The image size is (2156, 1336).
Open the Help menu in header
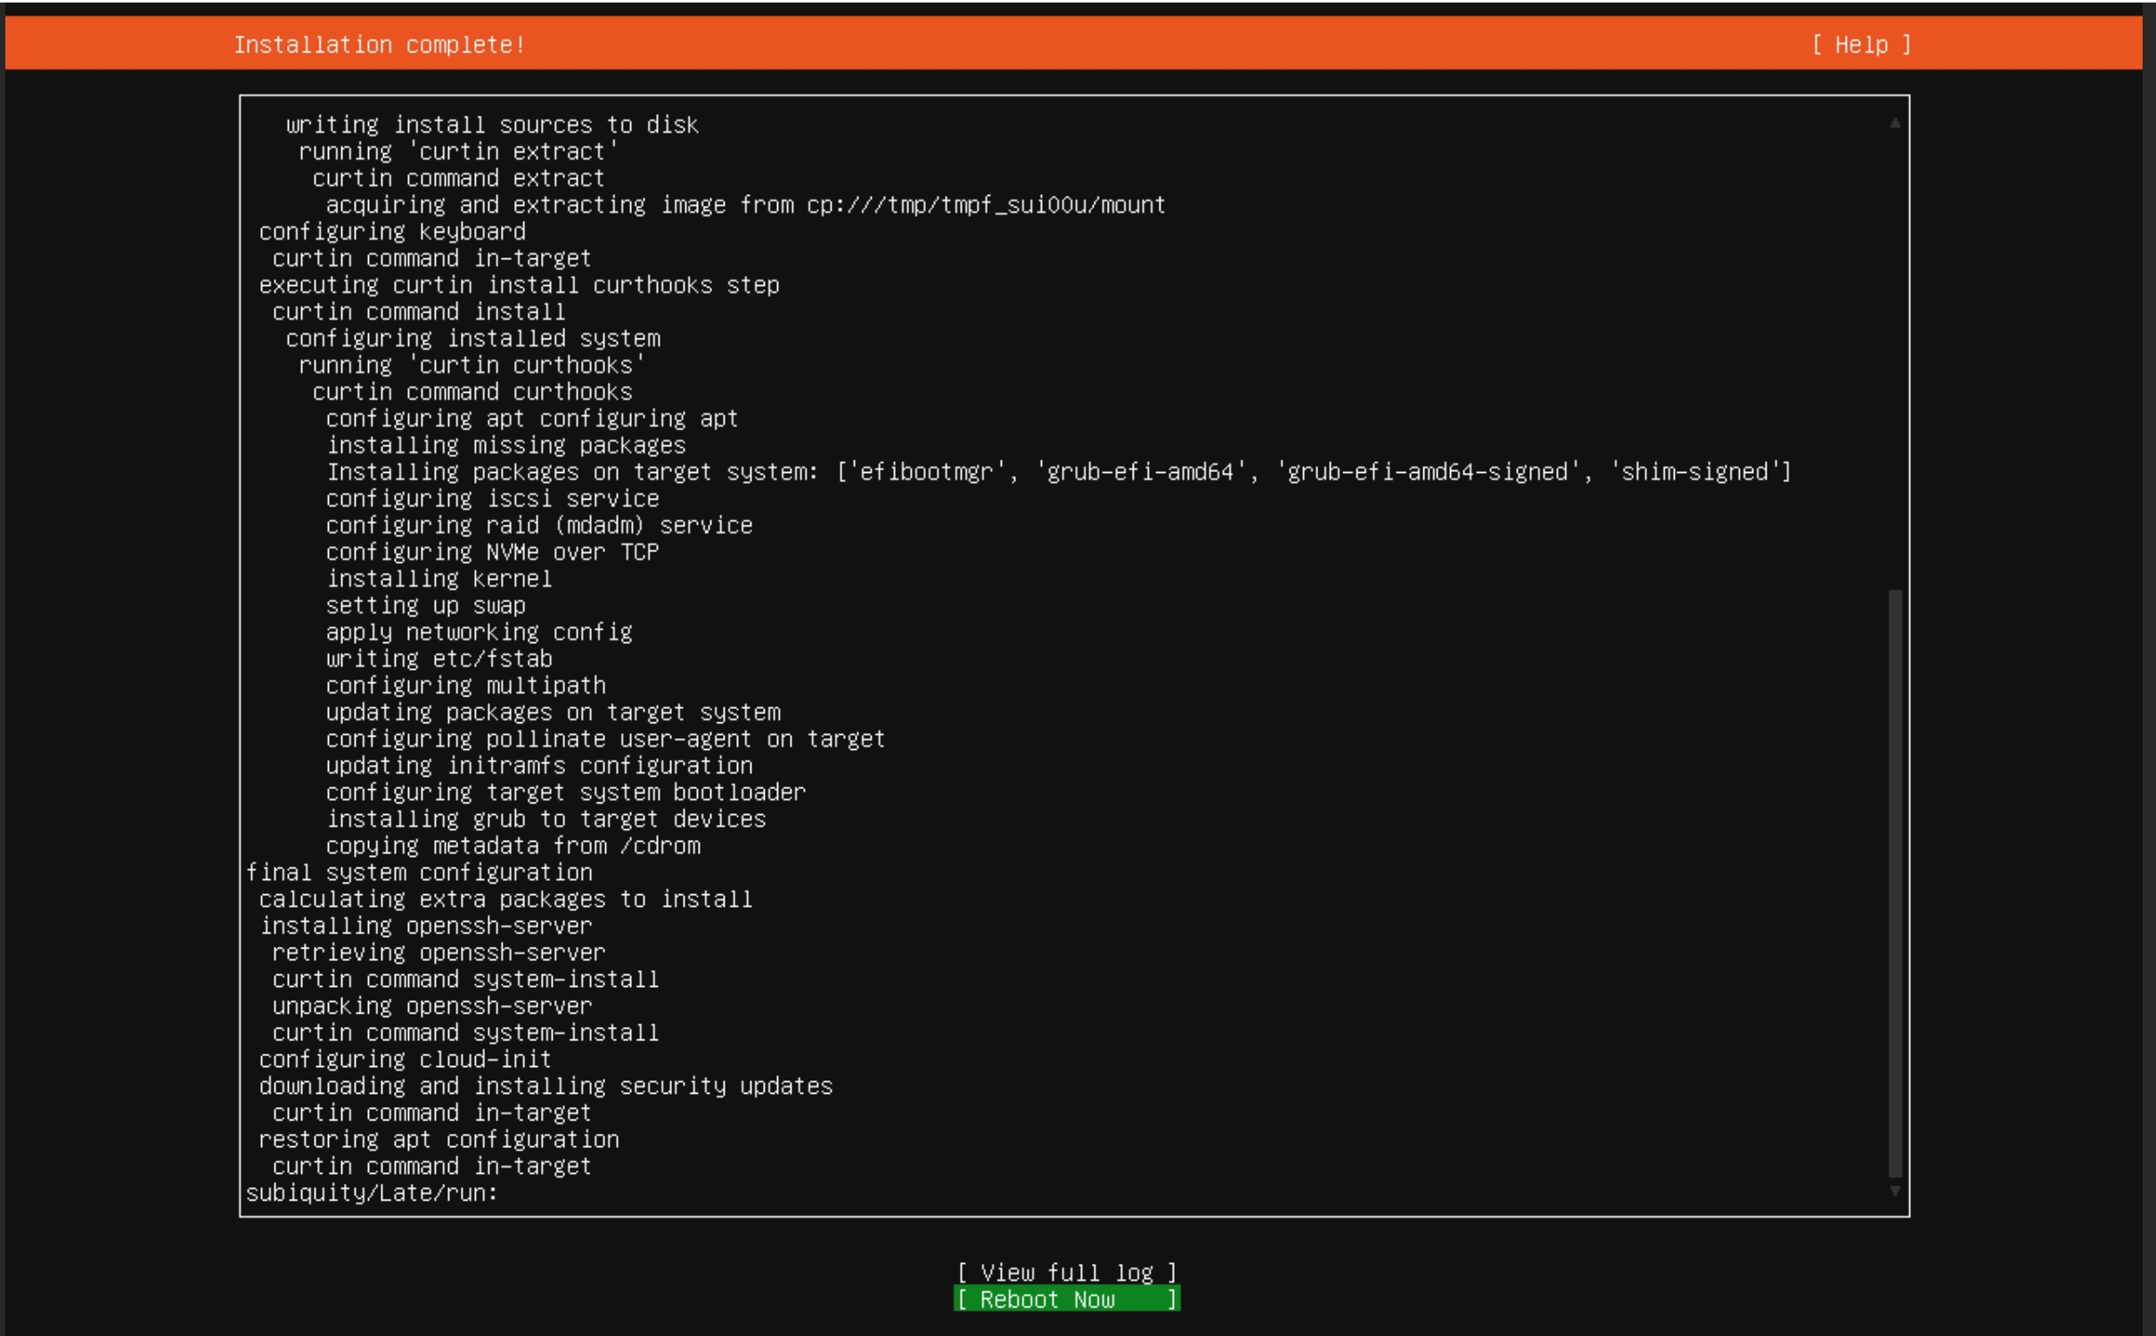[1861, 45]
